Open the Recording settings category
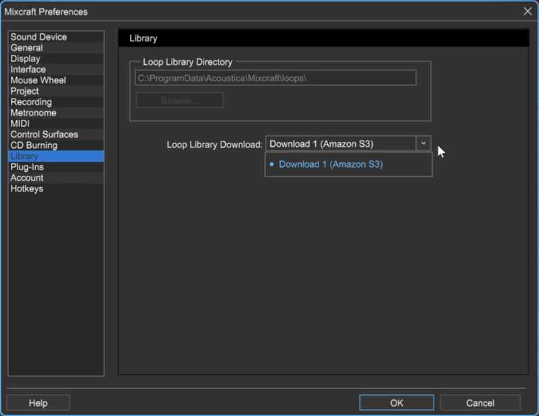Screen dimensions: 539x416 click(x=56, y=102)
